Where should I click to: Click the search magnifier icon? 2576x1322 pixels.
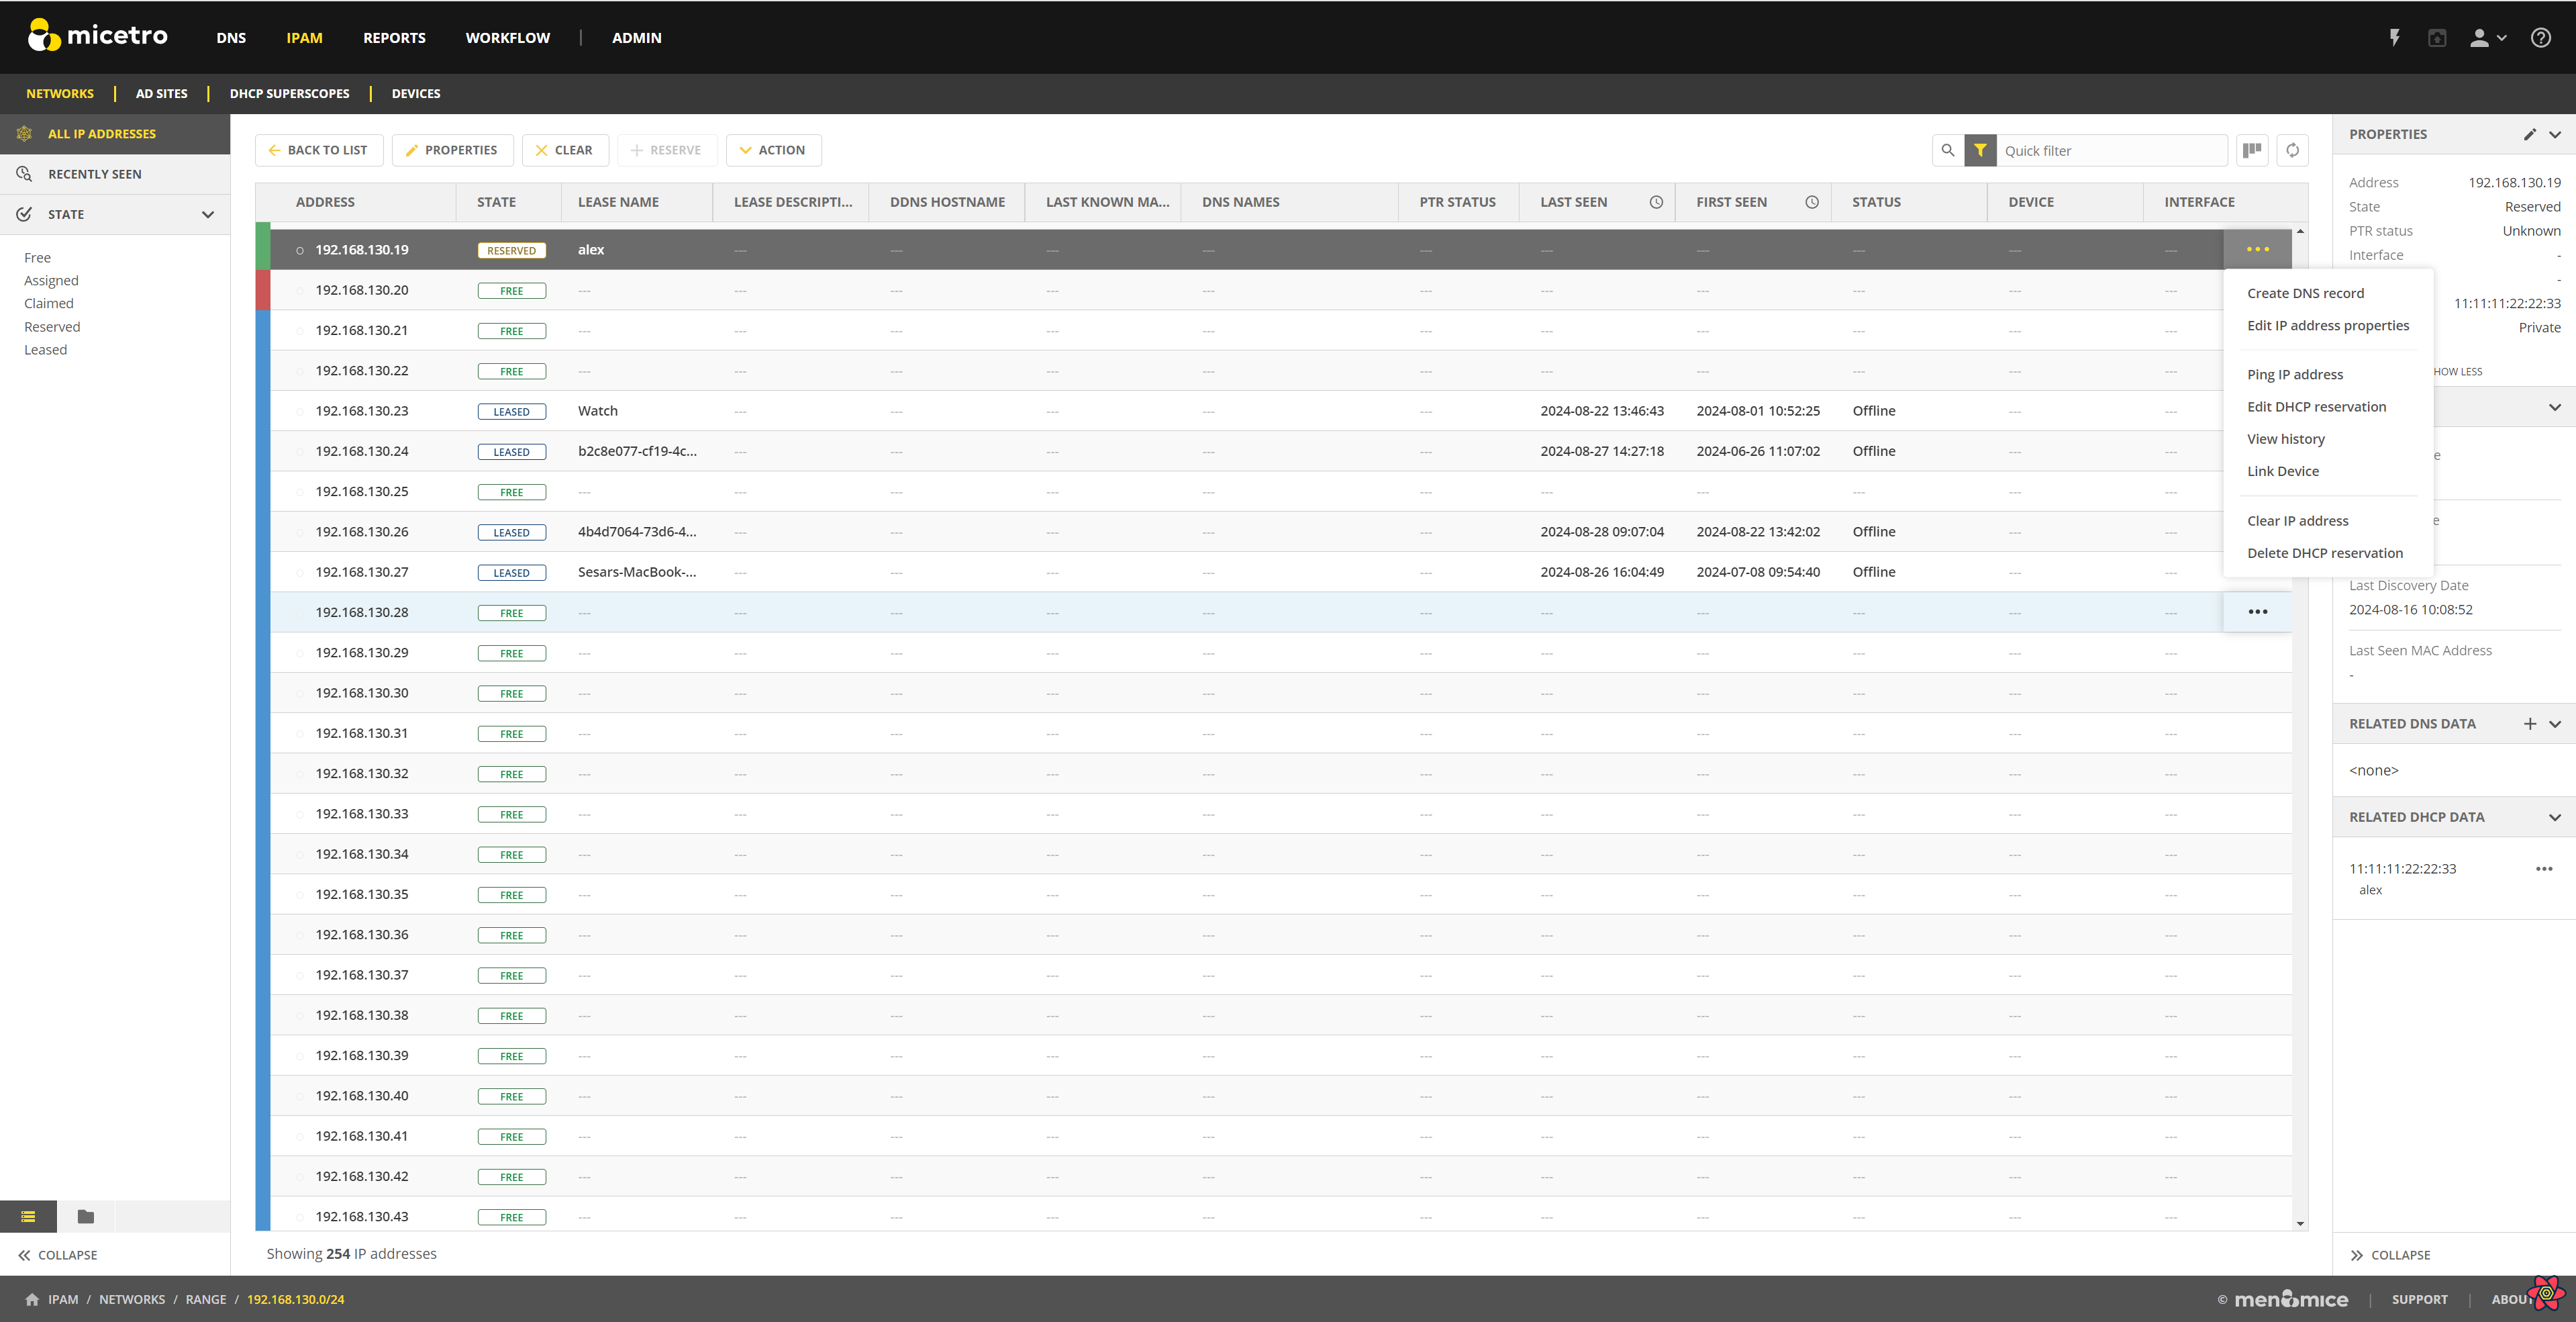(1947, 150)
